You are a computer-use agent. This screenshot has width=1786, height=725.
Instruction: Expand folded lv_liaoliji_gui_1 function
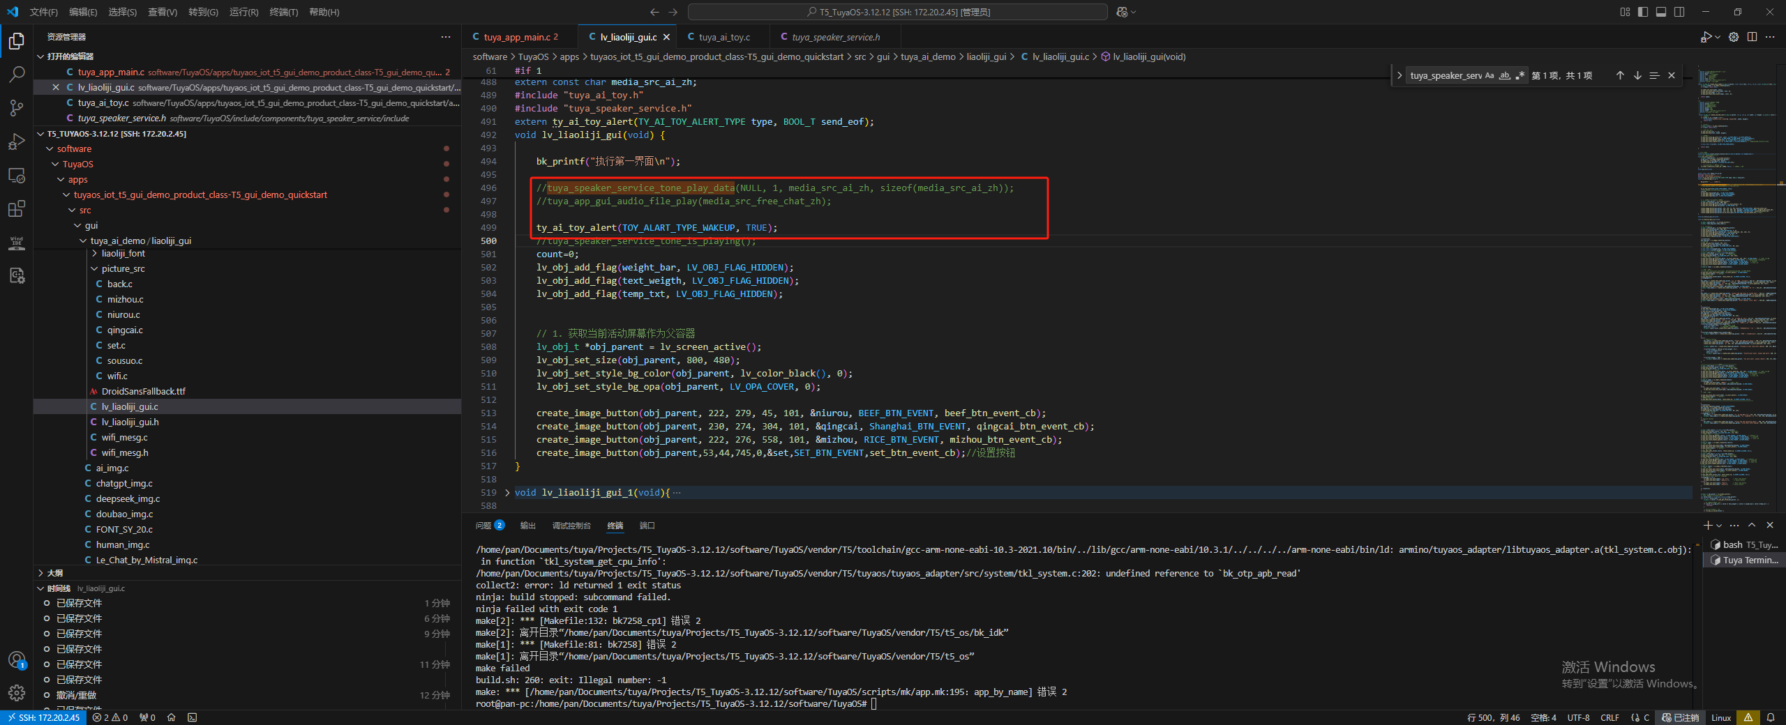tap(507, 492)
